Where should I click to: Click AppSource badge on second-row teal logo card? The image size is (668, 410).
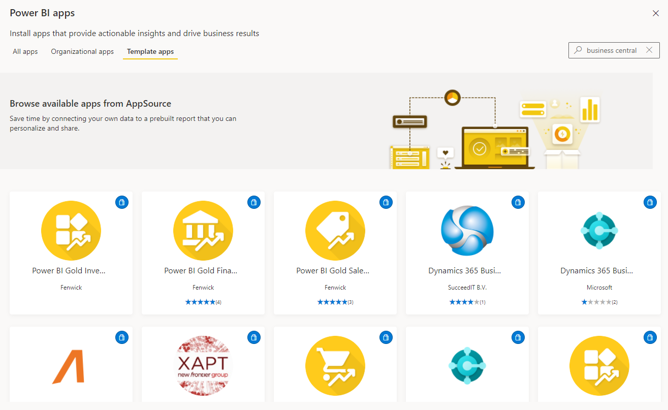pos(518,337)
